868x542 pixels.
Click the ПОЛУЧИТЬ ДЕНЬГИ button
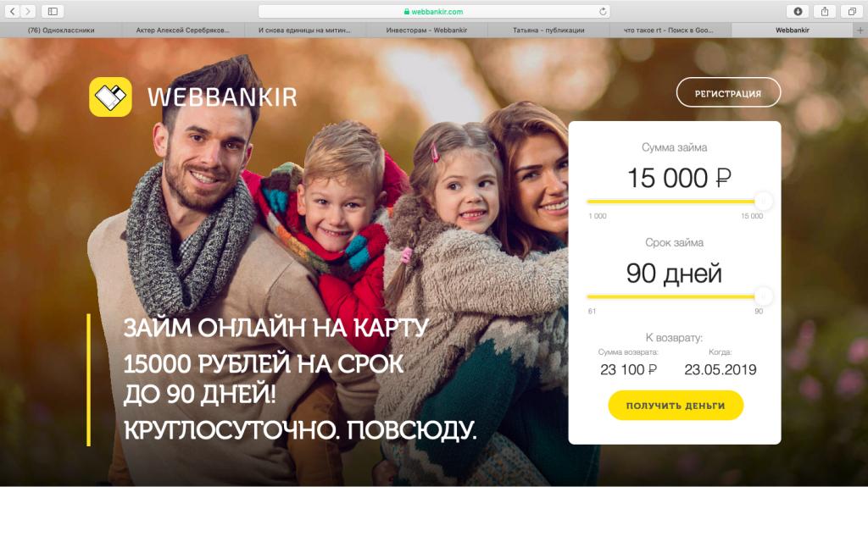676,406
